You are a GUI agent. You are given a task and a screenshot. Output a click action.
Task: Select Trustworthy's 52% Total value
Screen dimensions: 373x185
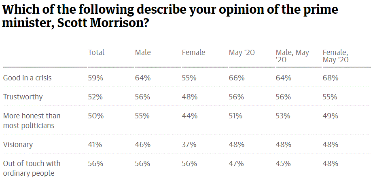tap(96, 97)
